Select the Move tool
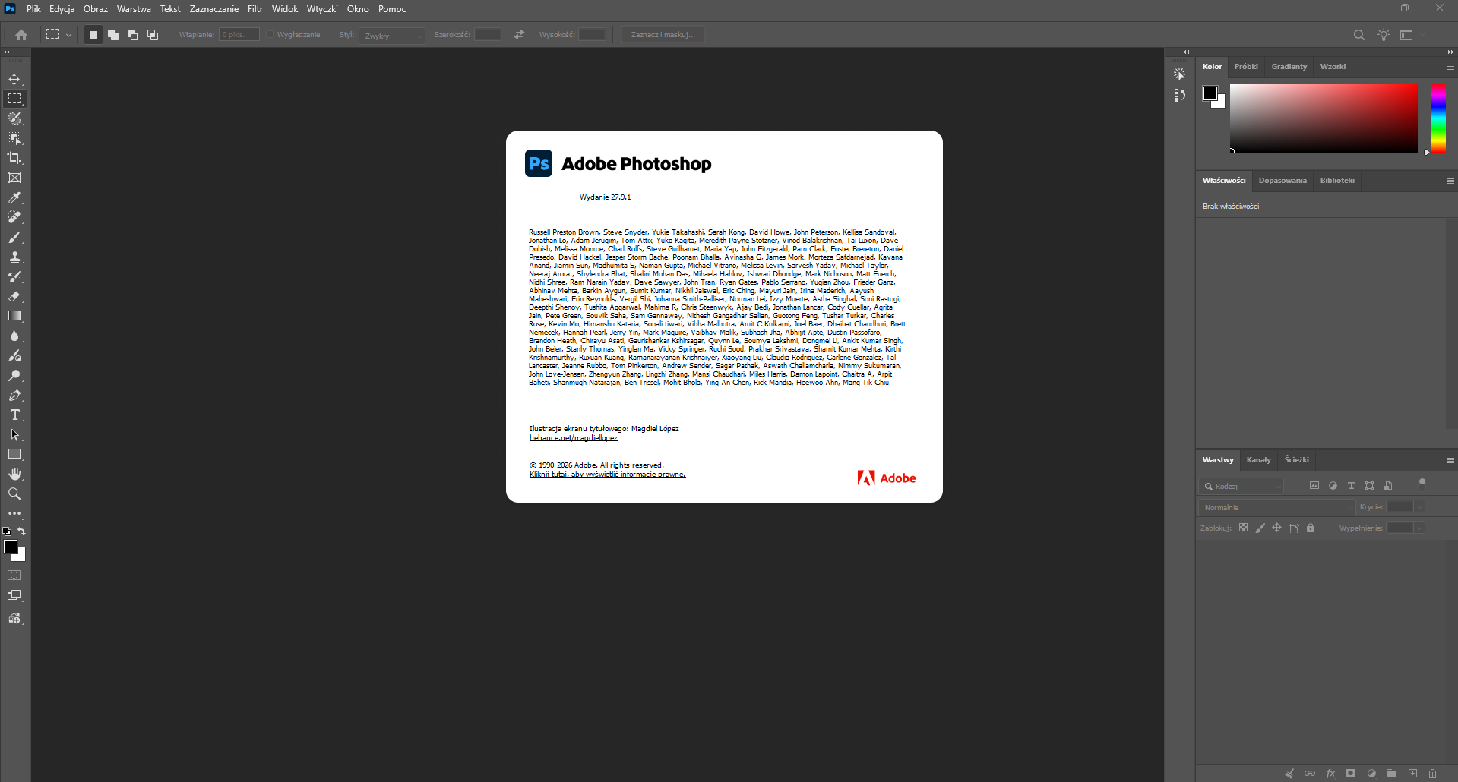 [14, 79]
